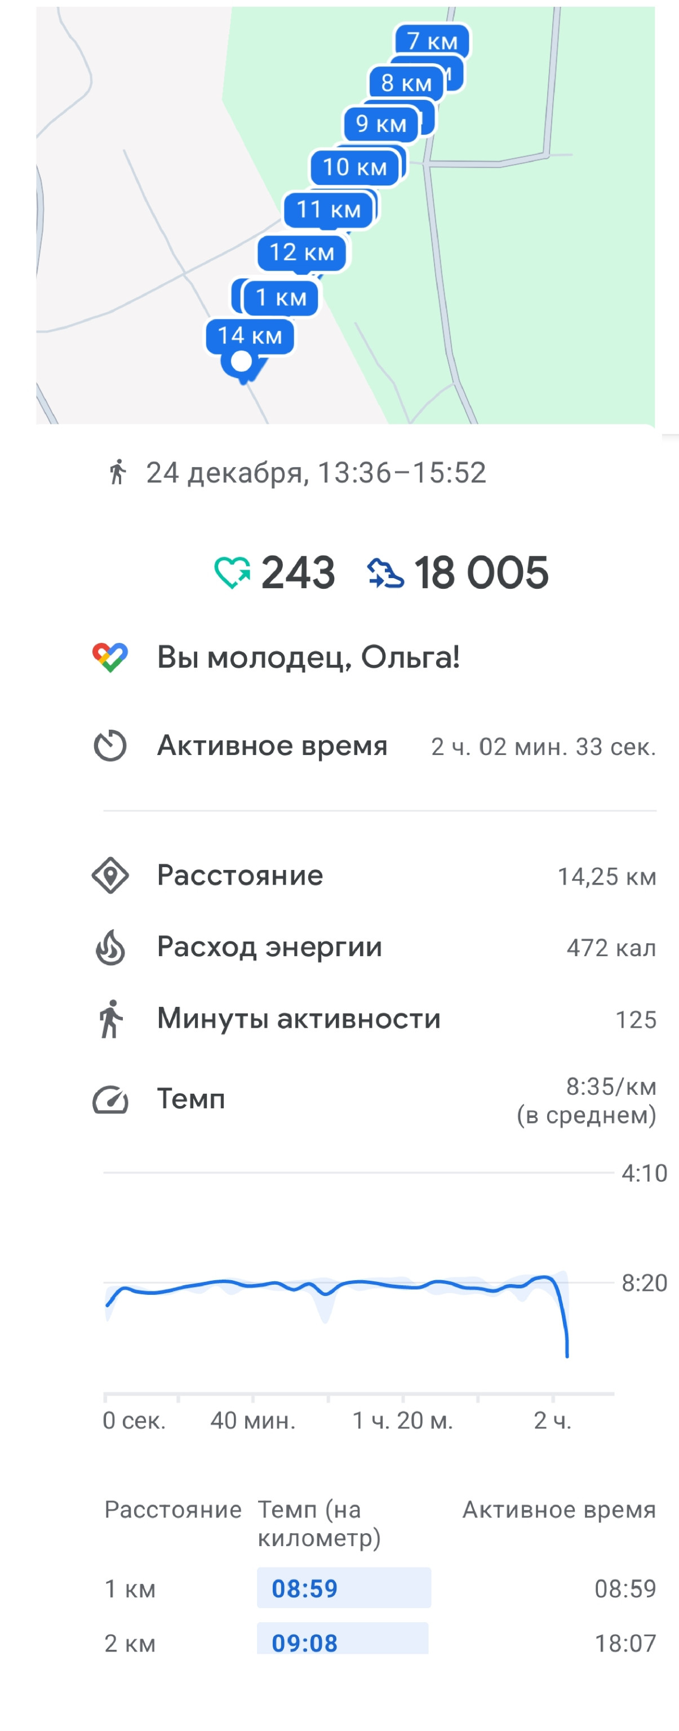679x1731 pixels.
Task: Tap the heart points icon beside 243
Action: [232, 573]
